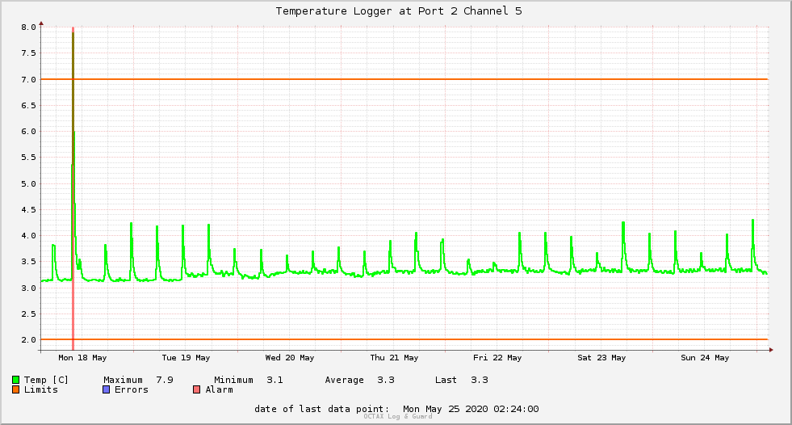Screen dimensions: 792x425
Task: Click the green Temp [C] legend swatch
Action: tap(15, 380)
